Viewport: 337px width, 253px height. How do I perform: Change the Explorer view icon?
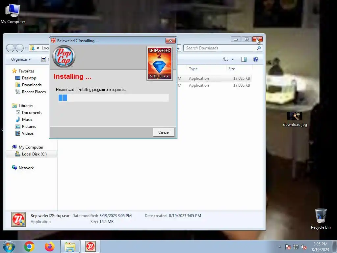pos(225,59)
